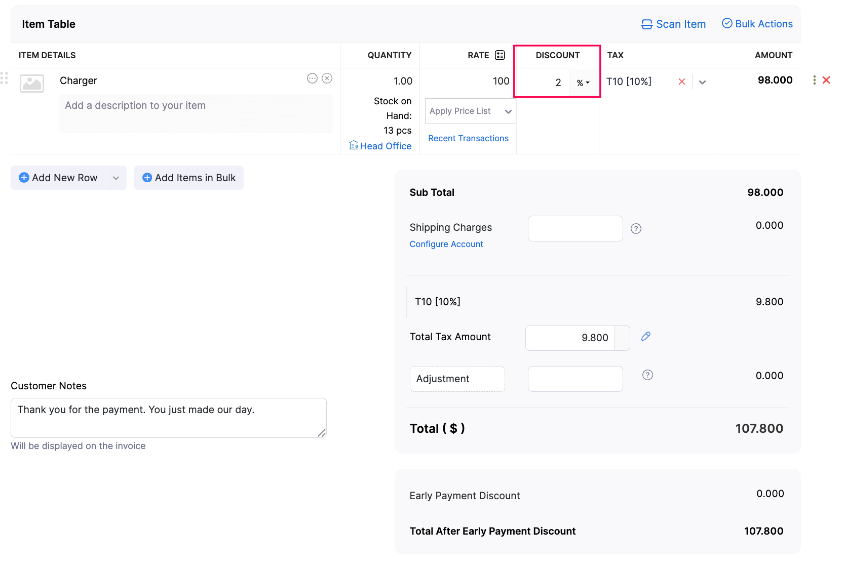
Task: Open Configure Account under Shipping Charges
Action: tap(446, 244)
